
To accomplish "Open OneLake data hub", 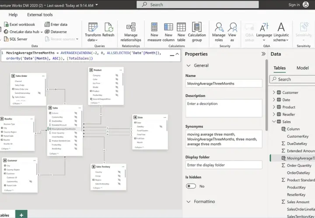I will tap(23, 32).
